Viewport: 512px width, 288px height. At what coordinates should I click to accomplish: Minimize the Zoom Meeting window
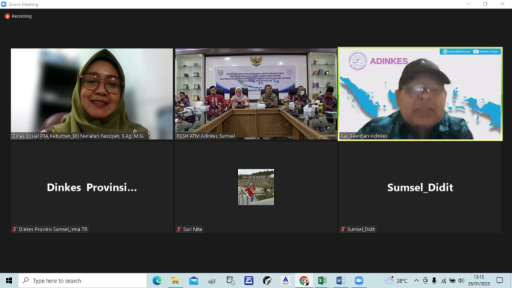point(469,4)
